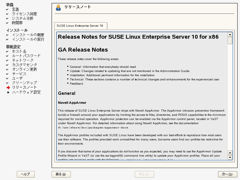Click the checkmark beside 時間帯
Screen dimensions: 240x180
click(x=7, y=23)
